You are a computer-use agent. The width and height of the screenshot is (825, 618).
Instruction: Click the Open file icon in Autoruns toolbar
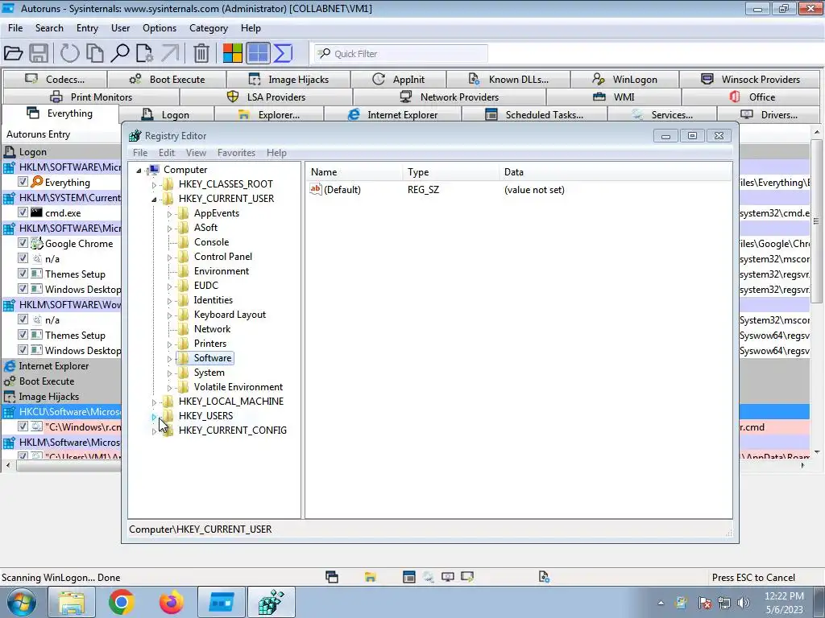[x=13, y=53]
